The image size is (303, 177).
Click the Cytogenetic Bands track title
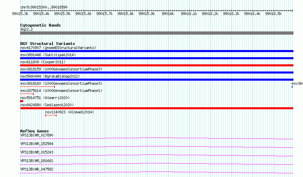41,25
